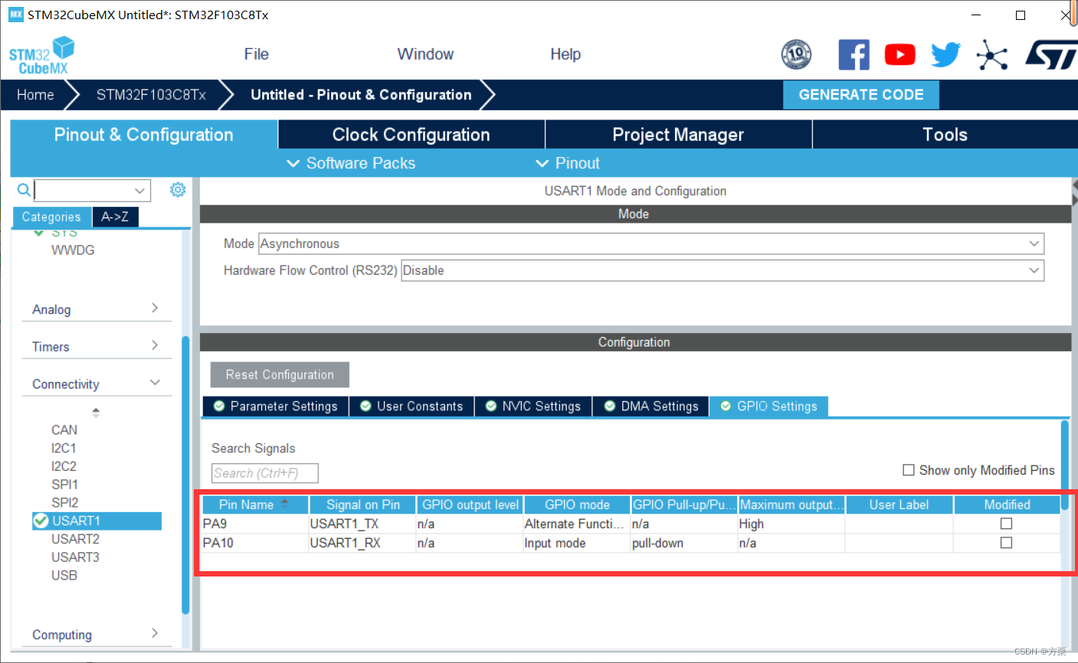Viewport: 1078px width, 663px height.
Task: Open Parameter Settings tab
Action: pos(276,407)
